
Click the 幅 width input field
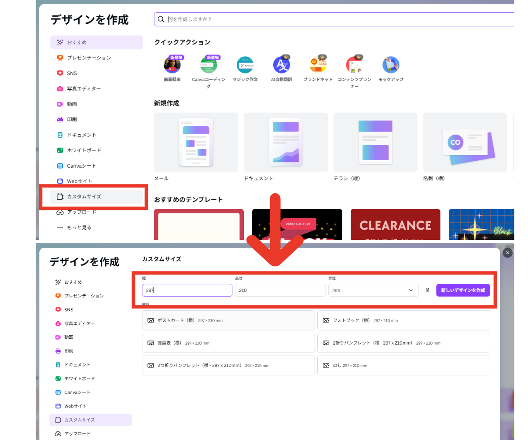[187, 290]
